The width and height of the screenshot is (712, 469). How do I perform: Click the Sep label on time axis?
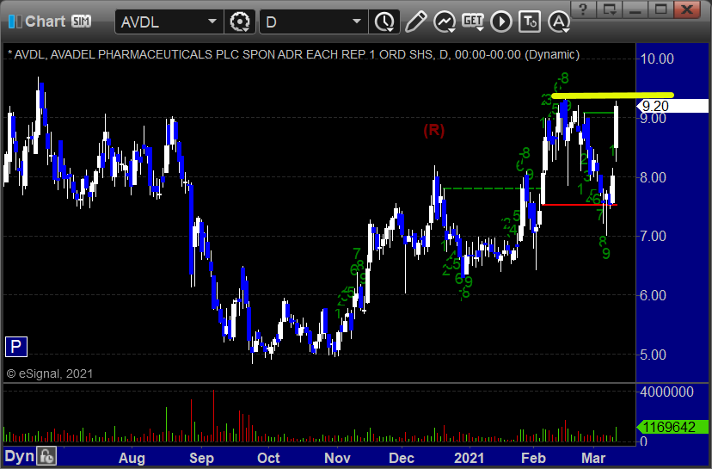(x=201, y=458)
